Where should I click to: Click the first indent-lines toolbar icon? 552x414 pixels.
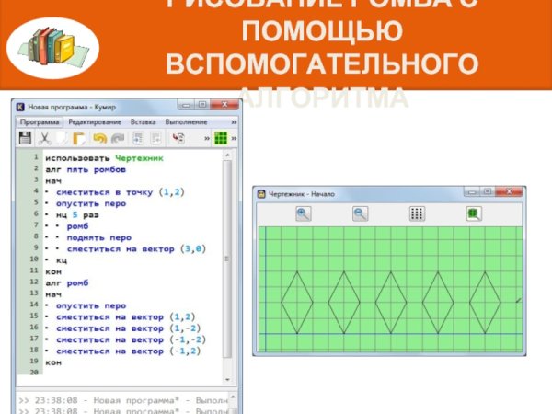[x=138, y=138]
